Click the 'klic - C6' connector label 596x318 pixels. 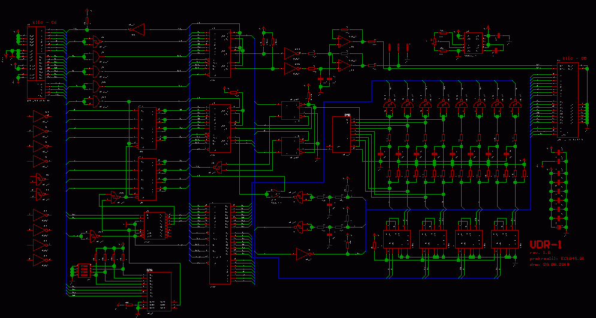click(x=44, y=22)
